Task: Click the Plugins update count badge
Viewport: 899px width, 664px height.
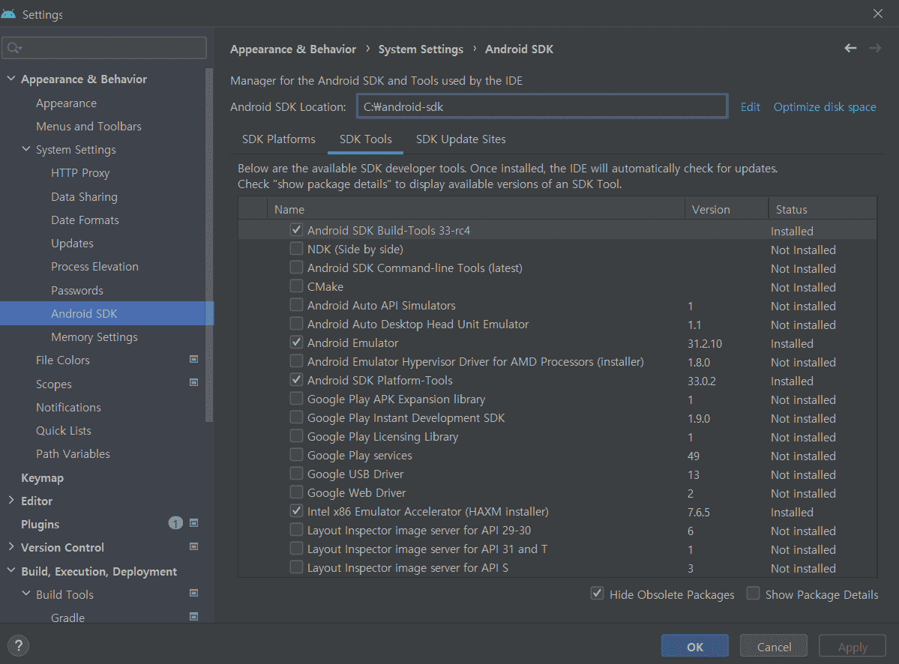Action: tap(175, 523)
